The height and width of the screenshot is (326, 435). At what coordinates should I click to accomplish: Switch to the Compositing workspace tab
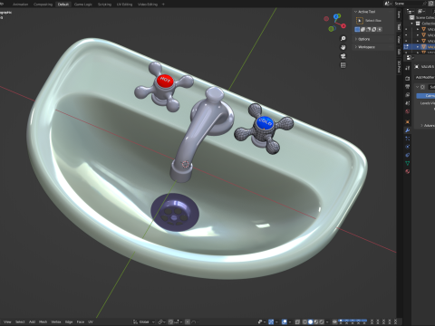tap(43, 5)
